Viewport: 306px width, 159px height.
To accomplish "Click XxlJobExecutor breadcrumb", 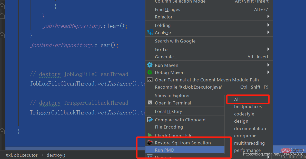I will pyautogui.click(x=22, y=155).
